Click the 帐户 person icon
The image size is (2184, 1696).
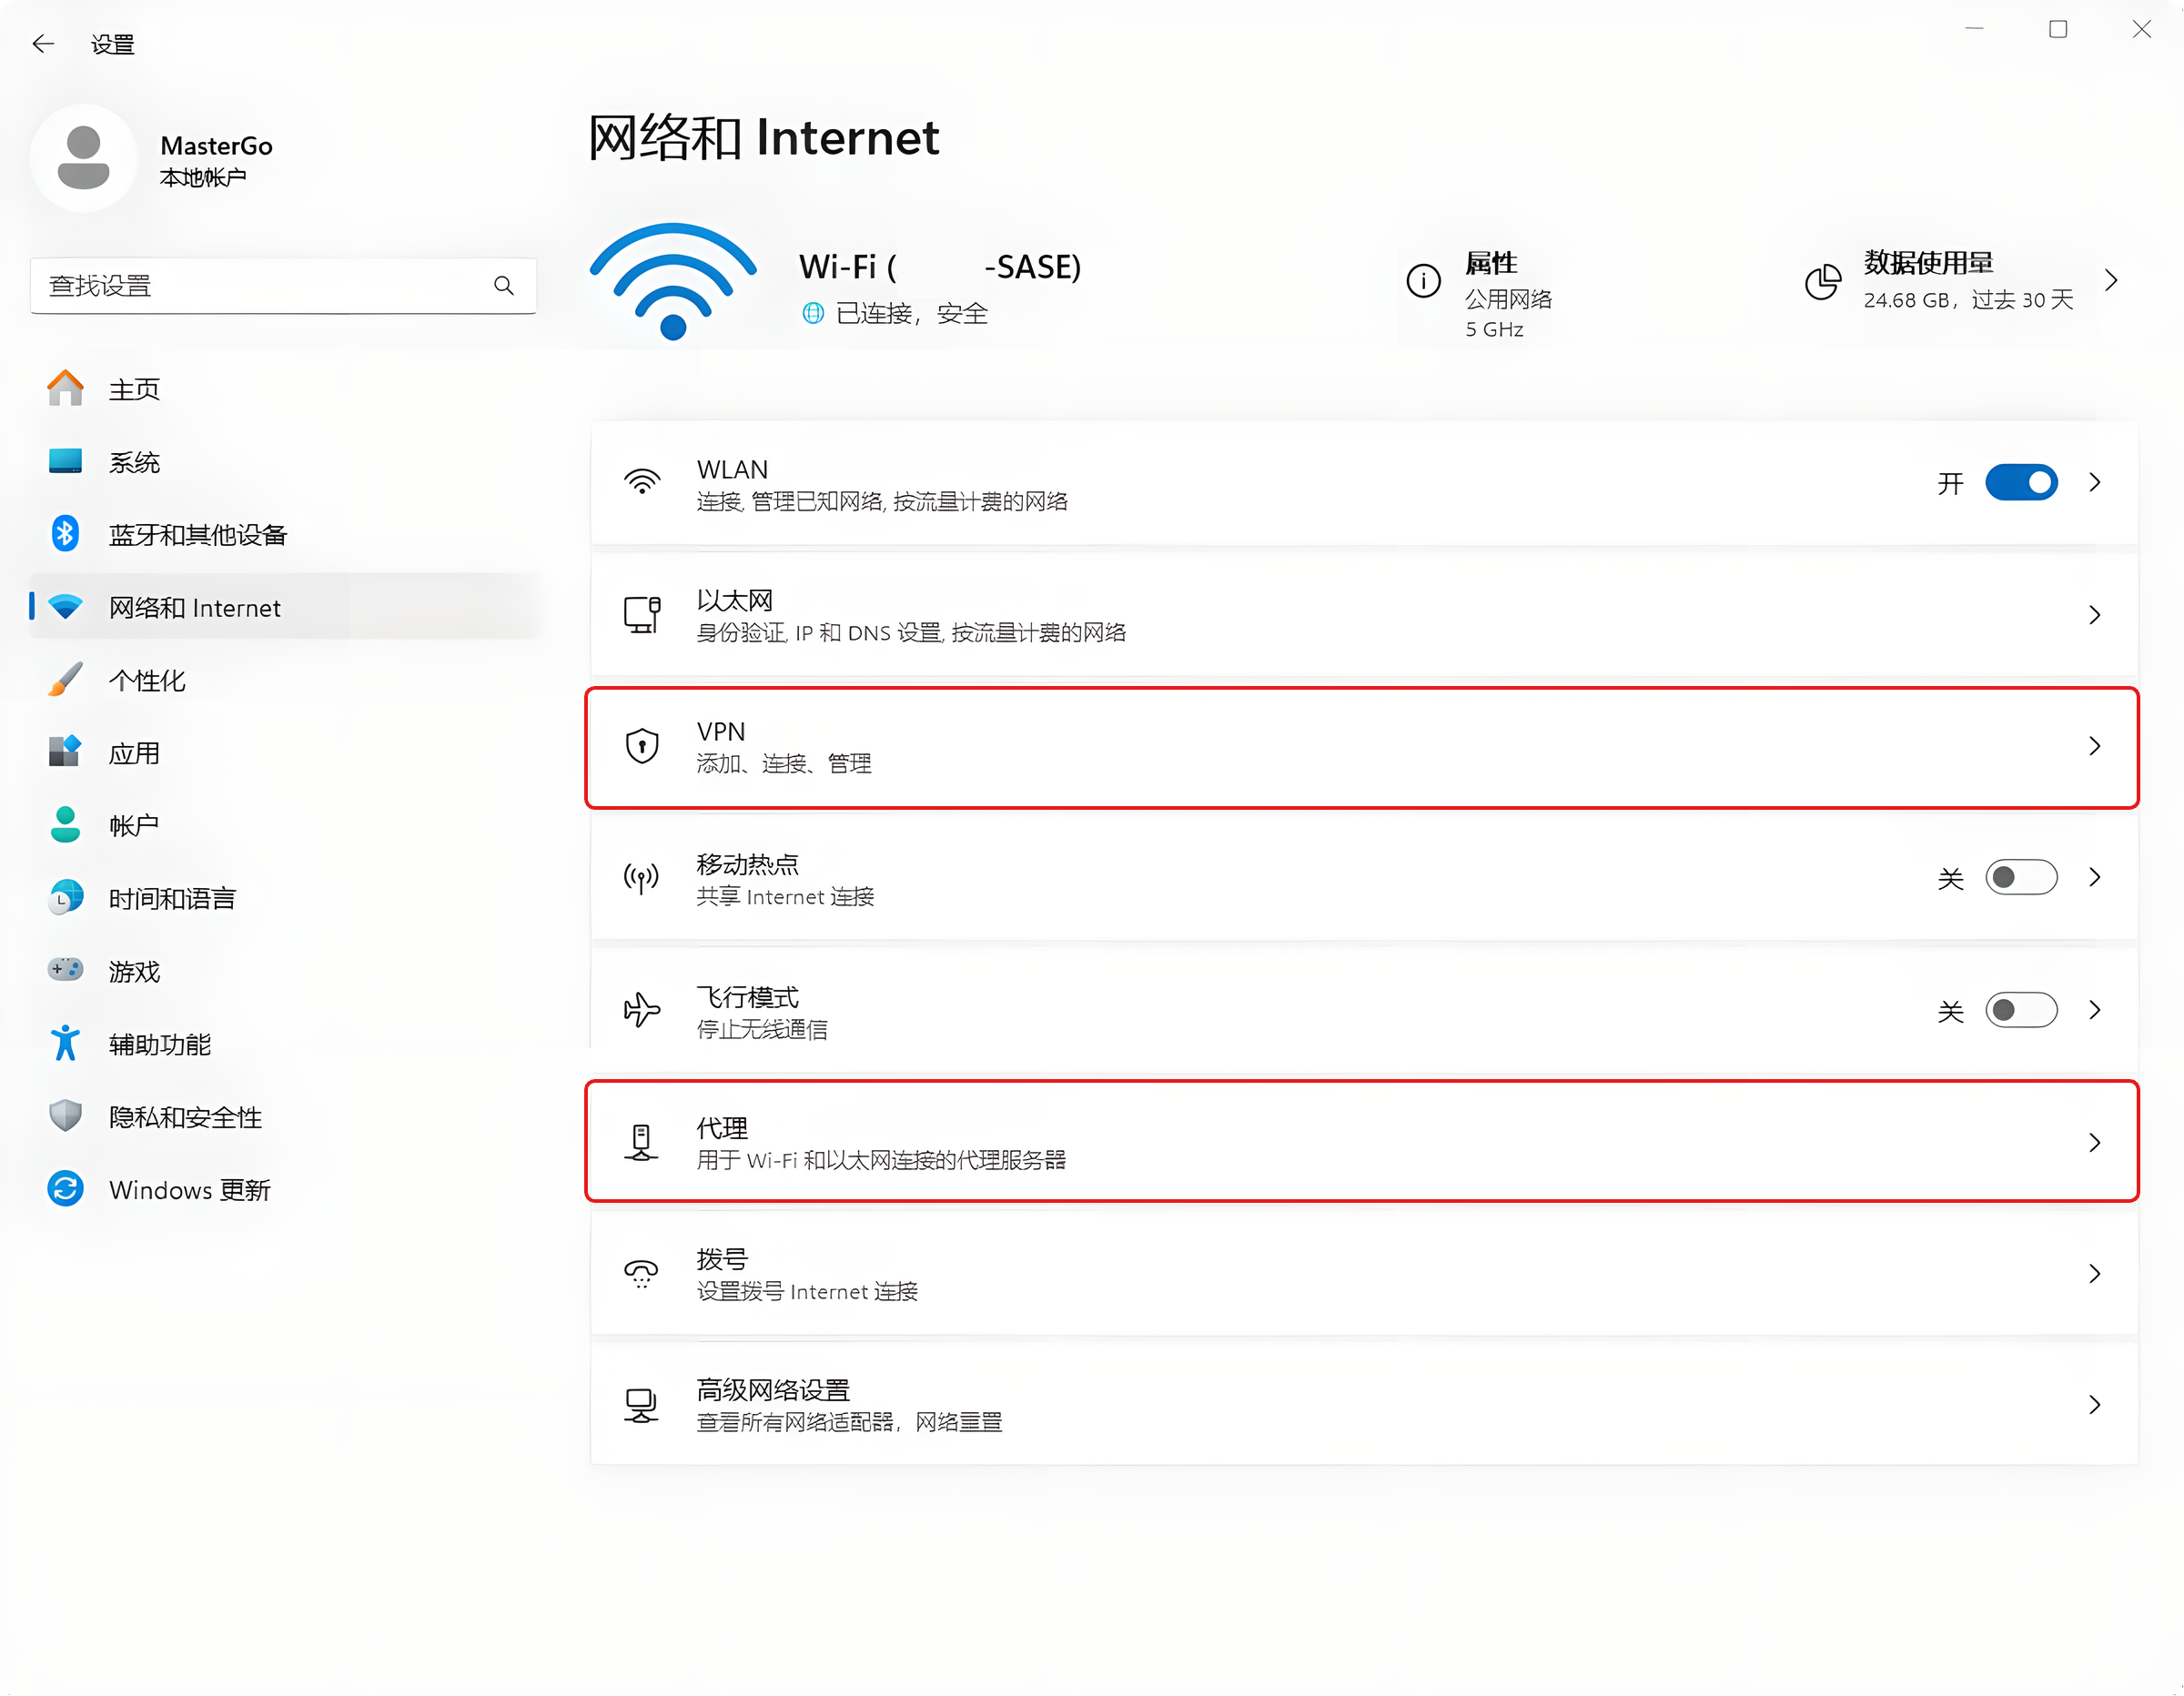pos(66,824)
